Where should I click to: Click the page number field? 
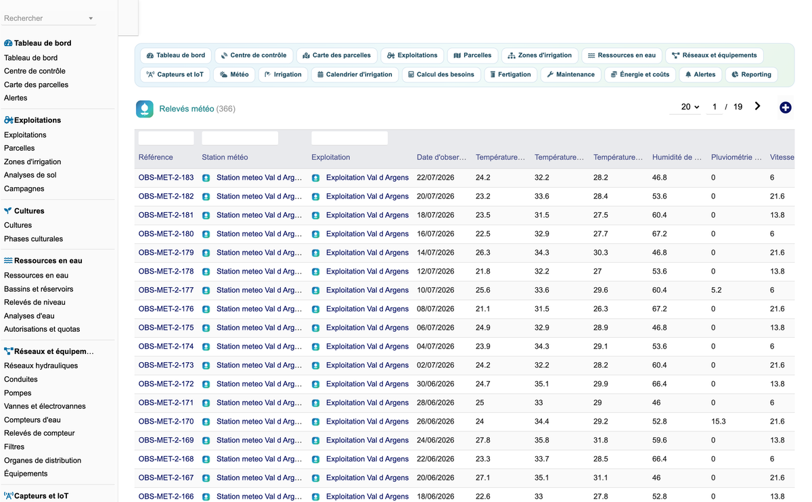tap(714, 107)
